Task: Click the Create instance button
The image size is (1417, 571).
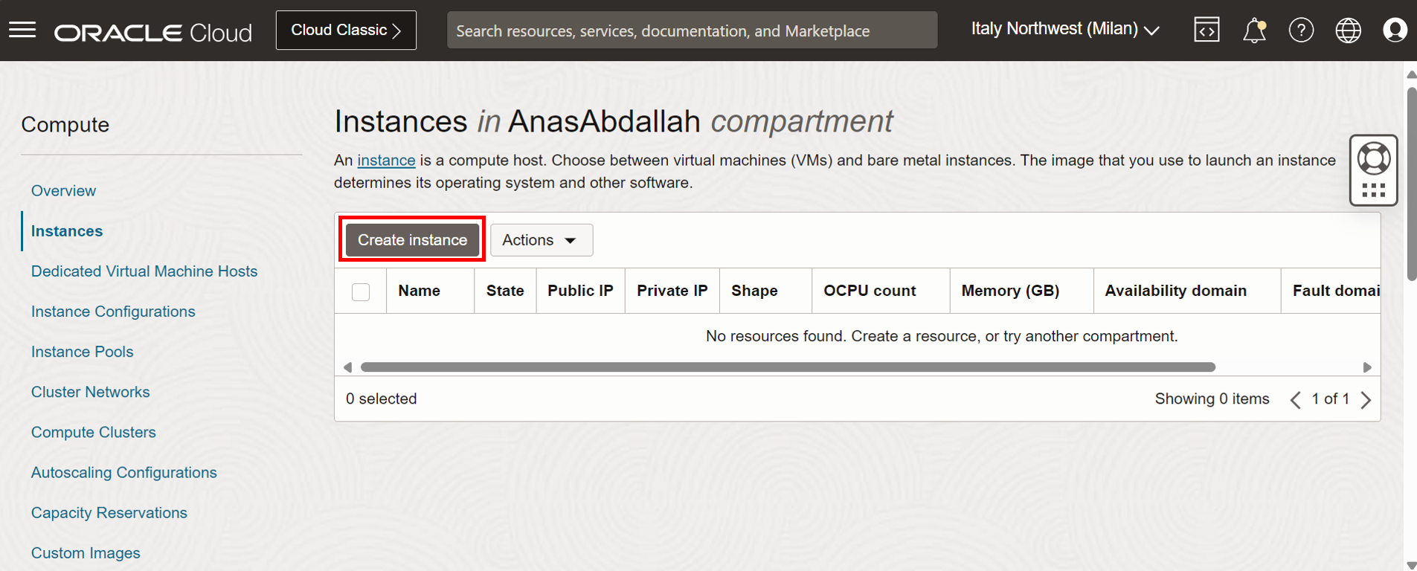Action: [412, 239]
